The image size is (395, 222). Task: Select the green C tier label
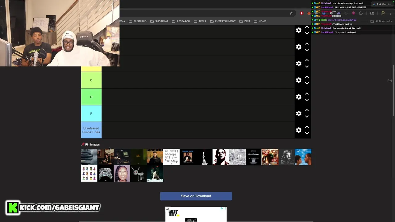(91, 80)
